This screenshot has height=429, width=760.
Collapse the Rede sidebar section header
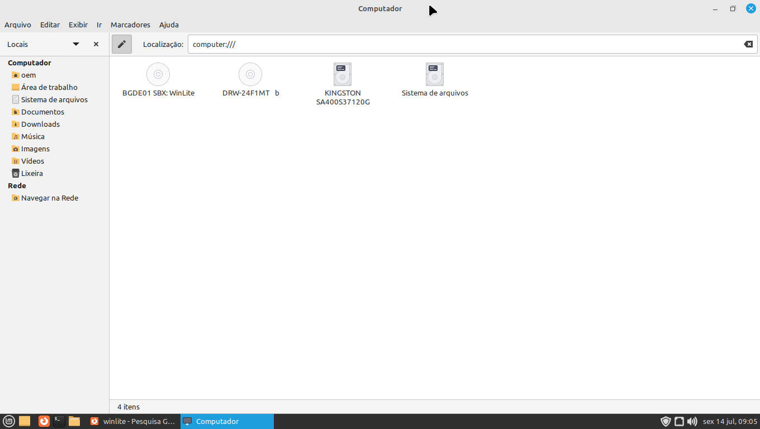tap(17, 185)
